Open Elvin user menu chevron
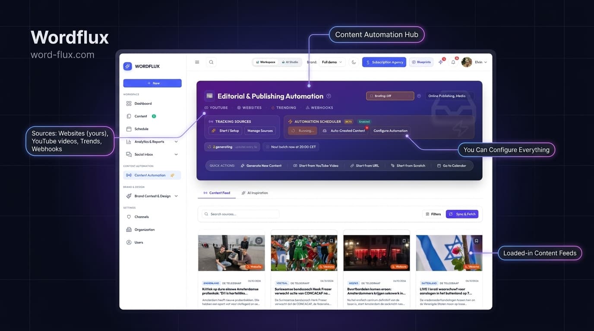The height and width of the screenshot is (331, 594). click(486, 62)
